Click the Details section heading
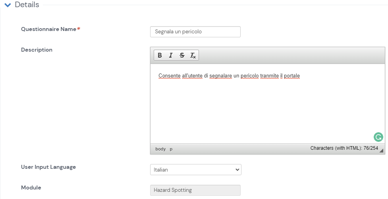Screen dimensions: 388x199 pyautogui.click(x=27, y=5)
